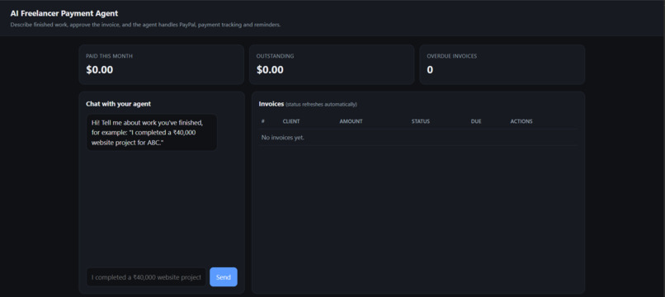Select the 'AI Freelancer Payment Agent' title
Viewport: 665px width, 297px height.
tap(64, 13)
